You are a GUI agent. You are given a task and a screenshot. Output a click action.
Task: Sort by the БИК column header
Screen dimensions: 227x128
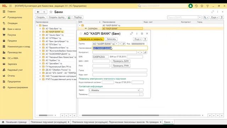click(89, 22)
